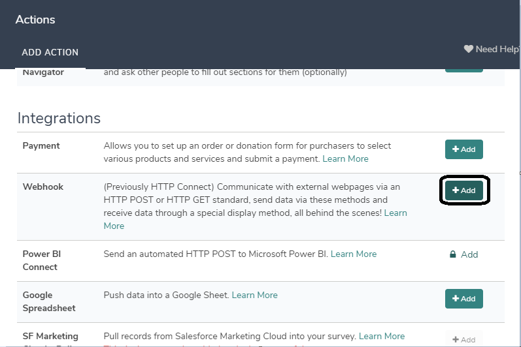Add the Google Spreadsheet action
The height and width of the screenshot is (347, 521).
pos(463,299)
